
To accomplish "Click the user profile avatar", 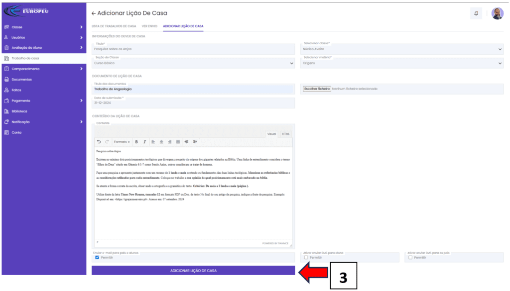I will [x=497, y=13].
